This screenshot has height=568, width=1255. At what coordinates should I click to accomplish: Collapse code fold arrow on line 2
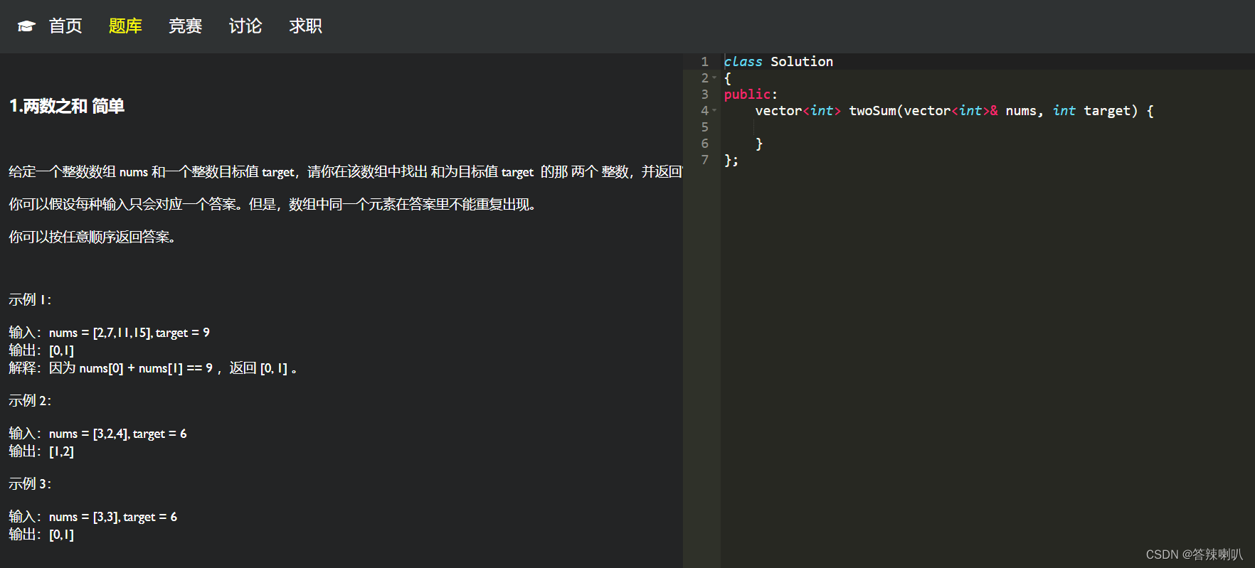pos(714,78)
